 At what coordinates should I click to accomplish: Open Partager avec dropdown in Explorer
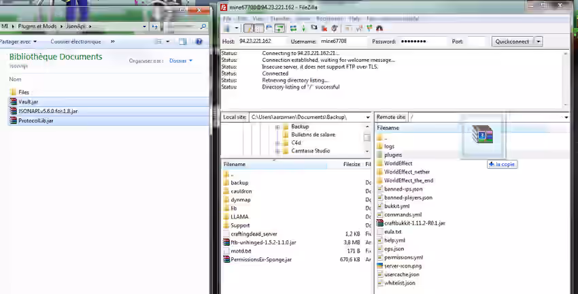click(18, 42)
